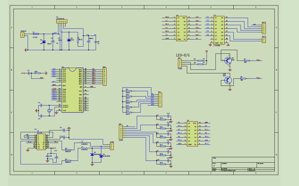Viewport: 299px width, 186px height.
Task: Click the U6 fourteen-pin chip body
Action: (192, 134)
